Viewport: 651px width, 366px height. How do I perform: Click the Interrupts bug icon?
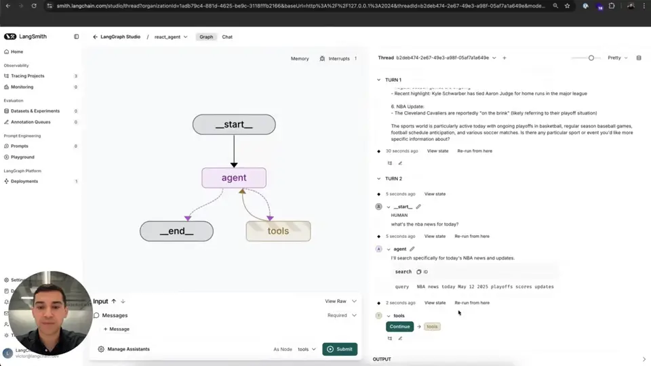coord(322,58)
